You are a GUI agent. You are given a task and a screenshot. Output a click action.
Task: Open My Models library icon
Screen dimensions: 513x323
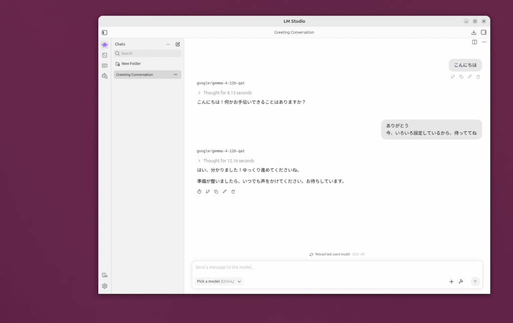[x=105, y=66]
